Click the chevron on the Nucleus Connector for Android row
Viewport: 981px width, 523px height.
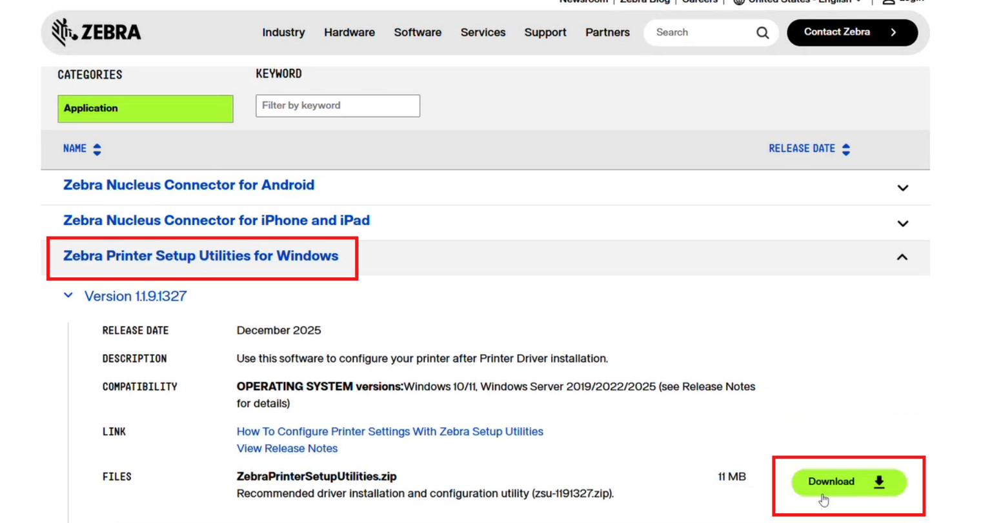tap(902, 188)
